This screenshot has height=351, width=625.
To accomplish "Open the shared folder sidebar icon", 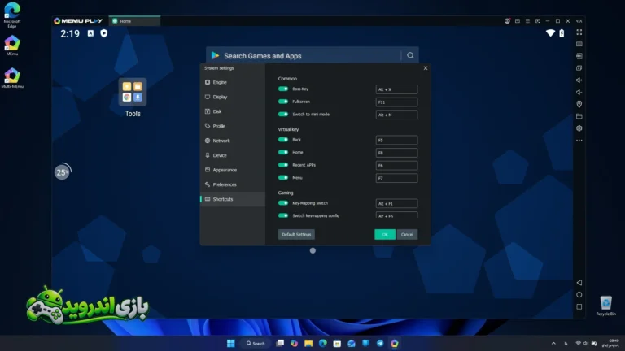I will pyautogui.click(x=579, y=116).
